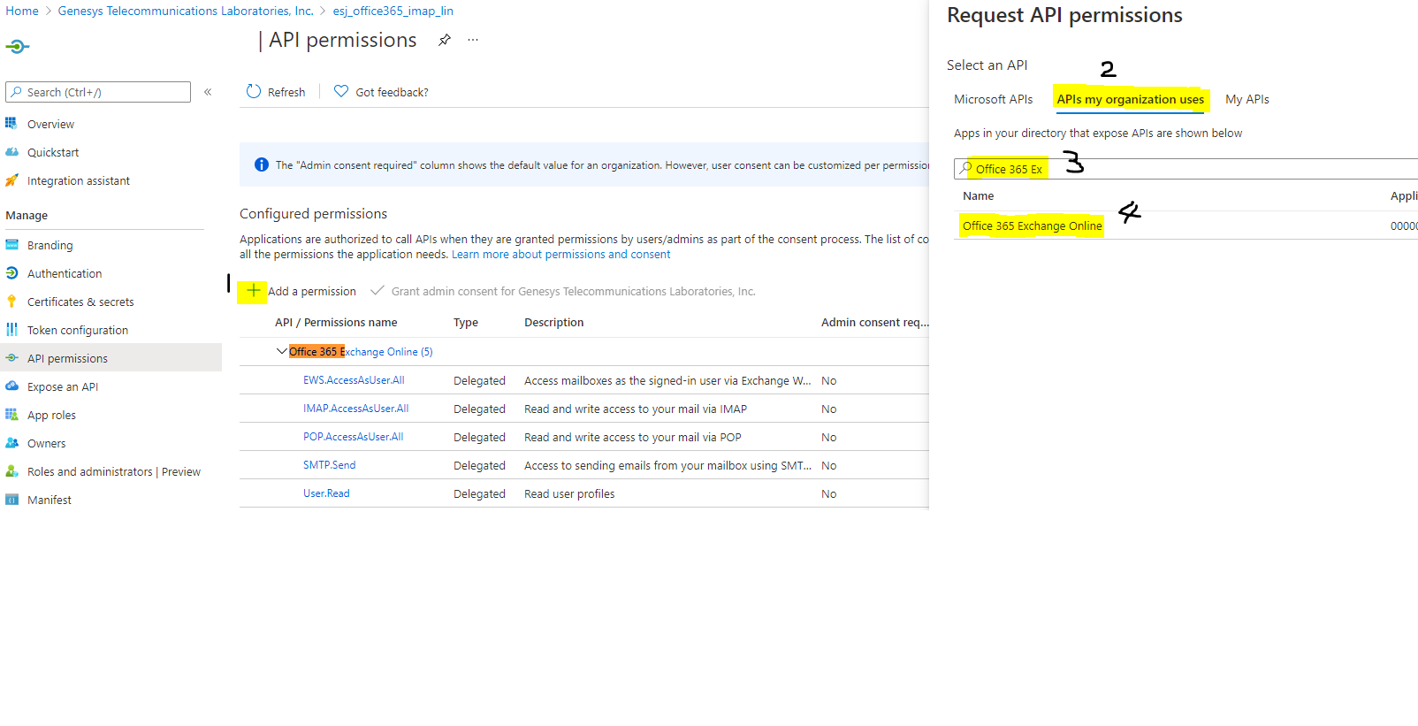Click the Refresh icon in the toolbar
Screen dimensions: 1418x726
pos(254,92)
